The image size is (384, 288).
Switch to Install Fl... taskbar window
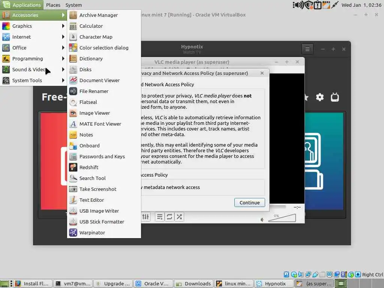pos(33,283)
